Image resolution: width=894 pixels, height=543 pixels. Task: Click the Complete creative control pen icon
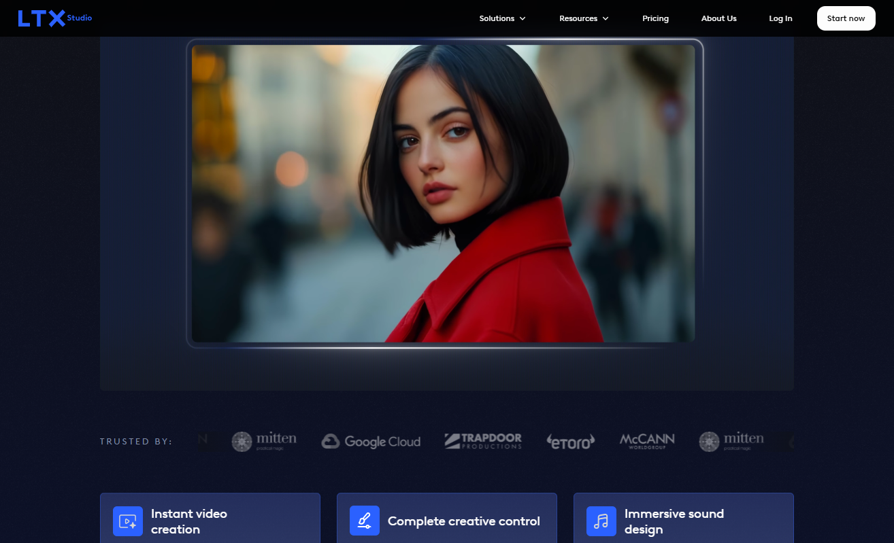[365, 521]
